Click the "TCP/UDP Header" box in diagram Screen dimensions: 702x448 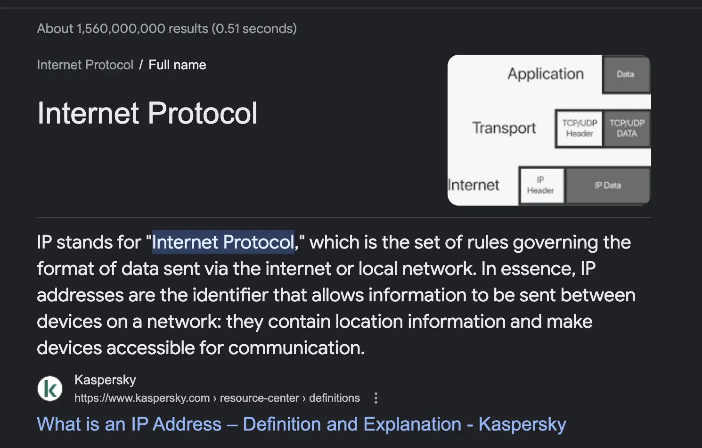[579, 128]
